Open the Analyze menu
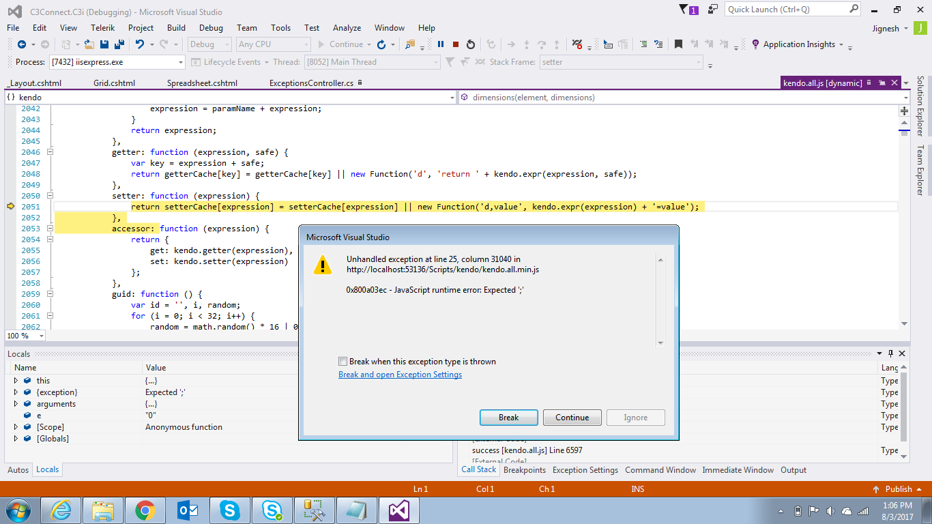Viewport: 932px width, 524px height. coord(347,28)
